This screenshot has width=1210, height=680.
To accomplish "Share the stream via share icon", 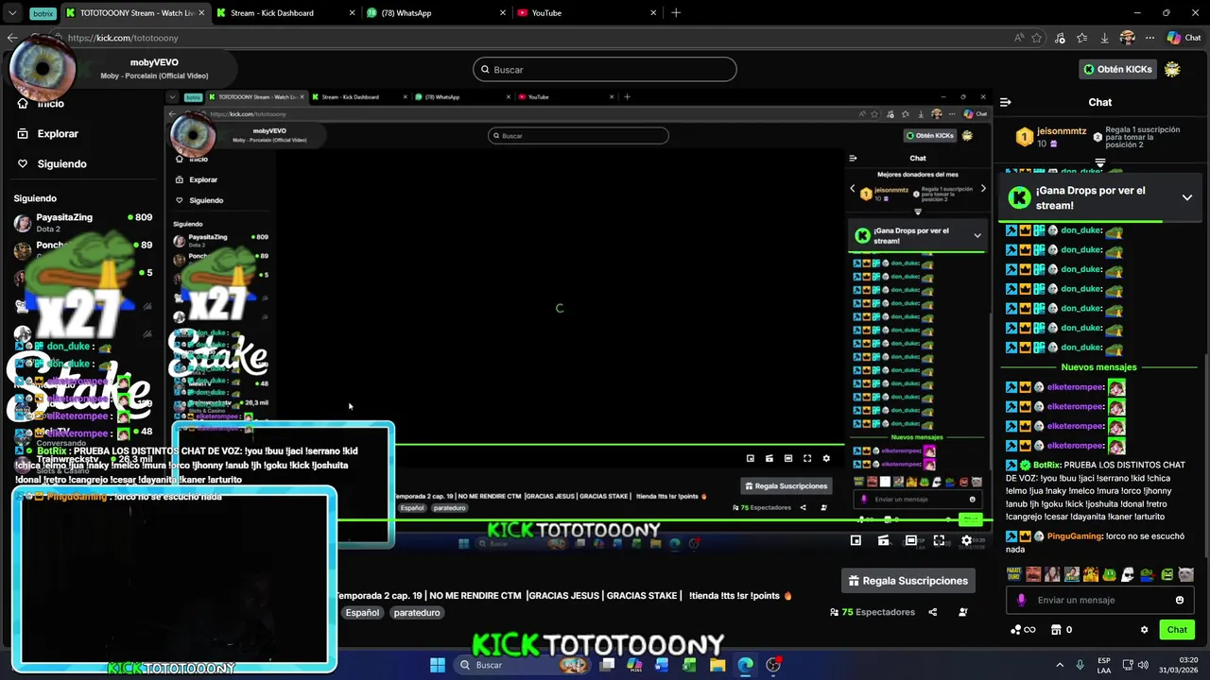I will (932, 612).
